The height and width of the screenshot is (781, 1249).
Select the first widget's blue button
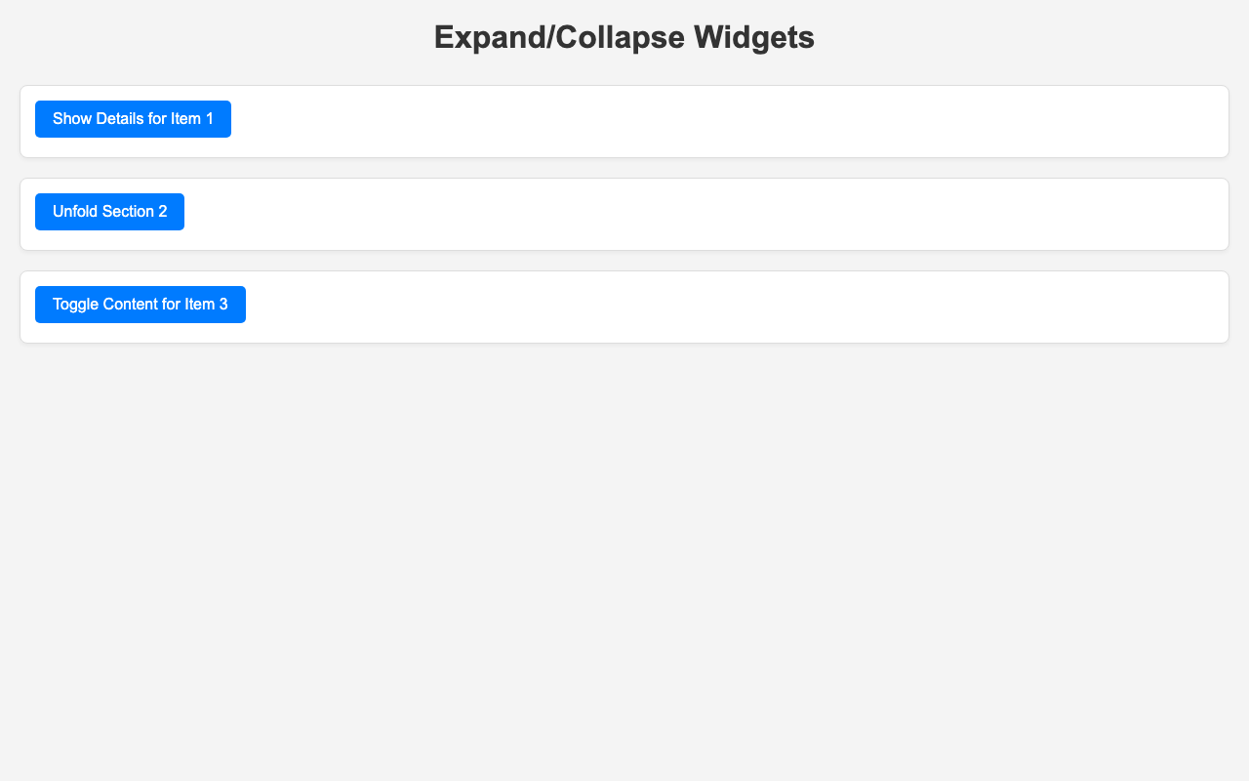133,119
